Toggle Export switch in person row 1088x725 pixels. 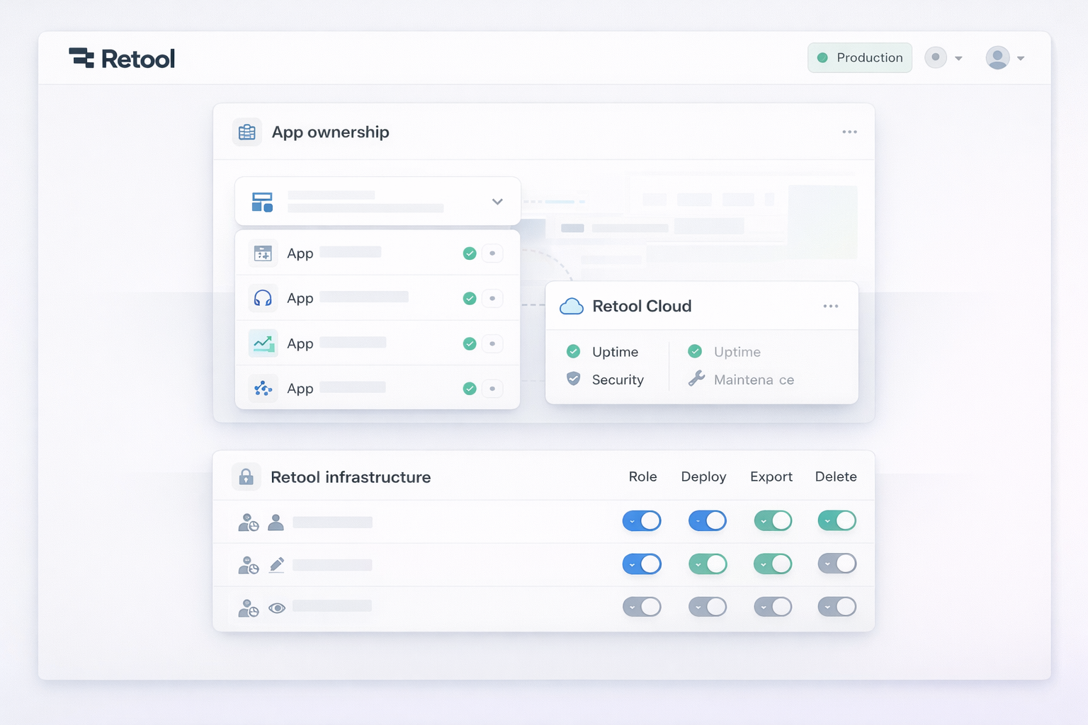click(773, 521)
